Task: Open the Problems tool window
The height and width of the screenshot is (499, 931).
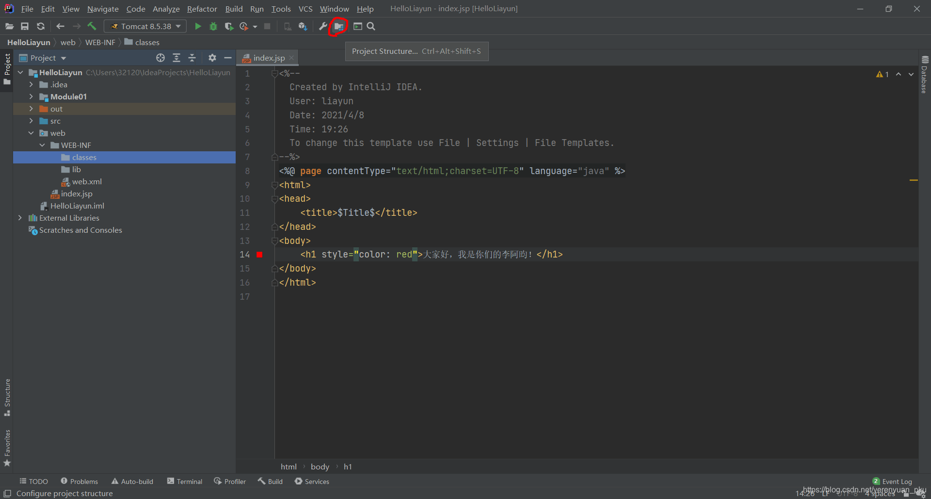Action: click(x=79, y=481)
